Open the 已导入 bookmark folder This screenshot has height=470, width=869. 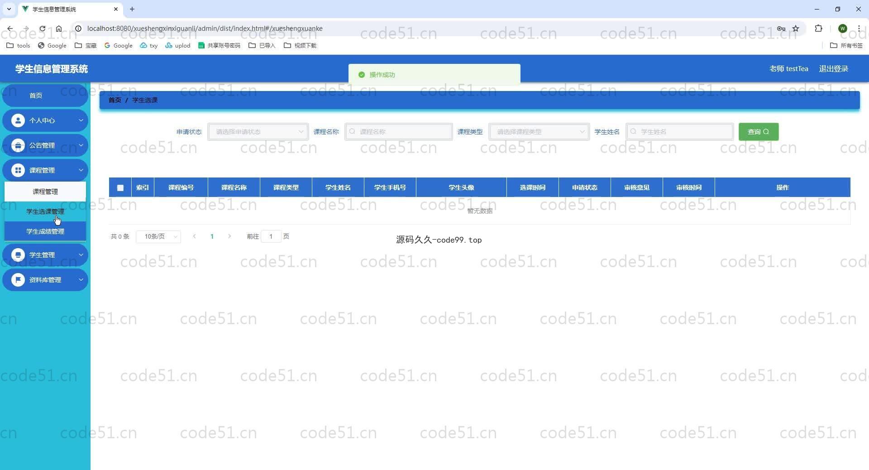[262, 45]
